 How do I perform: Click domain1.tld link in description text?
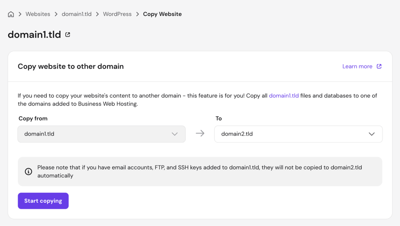284,96
